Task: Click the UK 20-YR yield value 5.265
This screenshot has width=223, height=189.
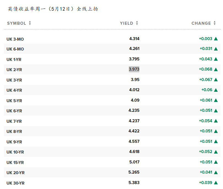Action: pos(134,172)
